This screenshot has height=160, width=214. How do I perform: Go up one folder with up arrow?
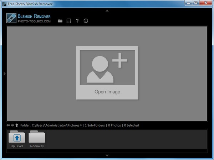17,125
